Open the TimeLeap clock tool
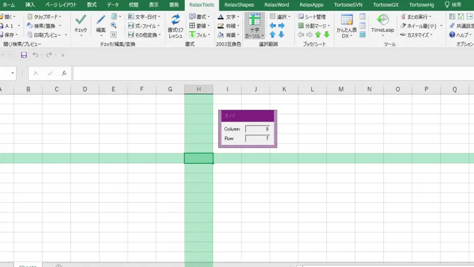Viewport: 474px width, 267px height. click(382, 25)
